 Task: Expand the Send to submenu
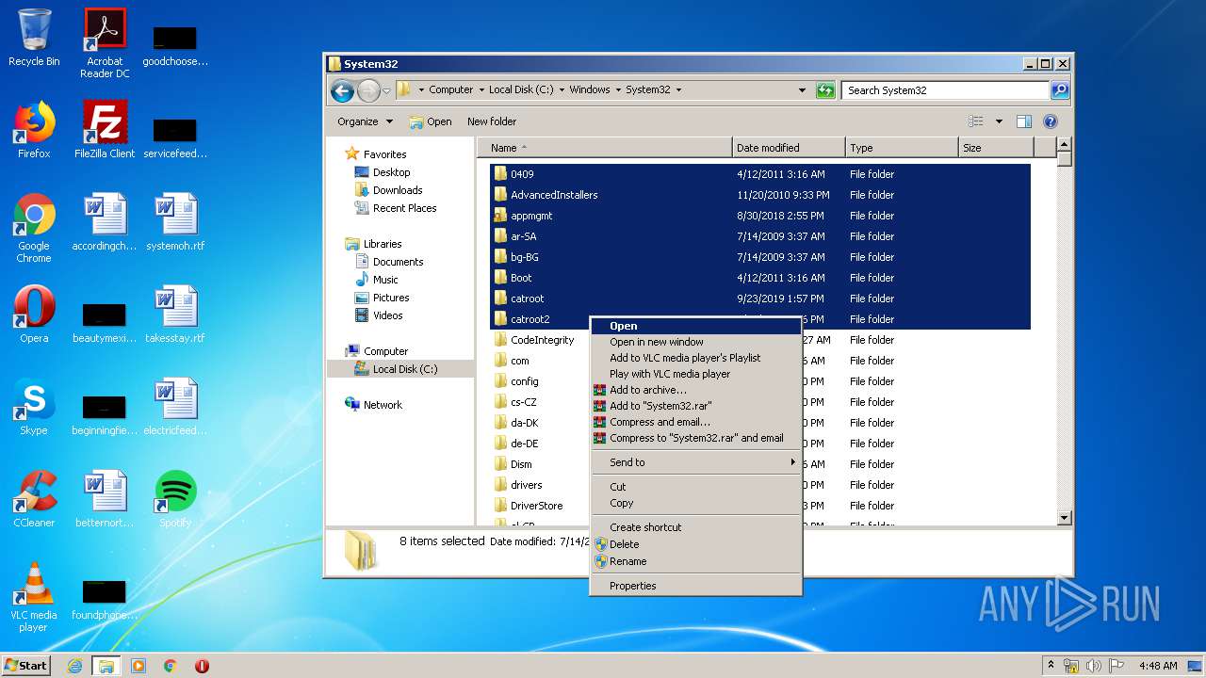pos(695,462)
